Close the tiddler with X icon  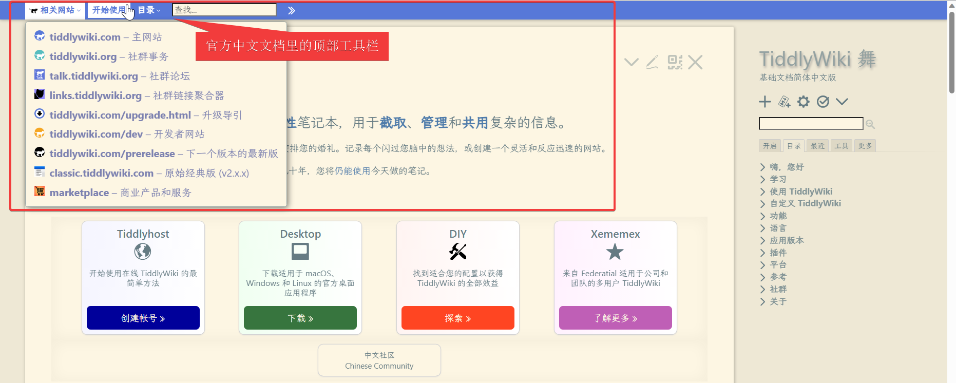click(x=695, y=63)
